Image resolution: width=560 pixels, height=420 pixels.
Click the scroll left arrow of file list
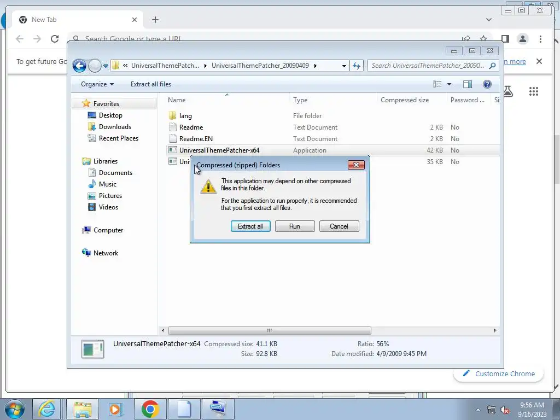pyautogui.click(x=163, y=330)
